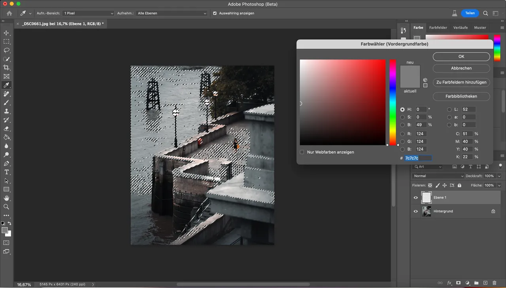Select the Eraser tool
The width and height of the screenshot is (506, 288).
click(6, 128)
